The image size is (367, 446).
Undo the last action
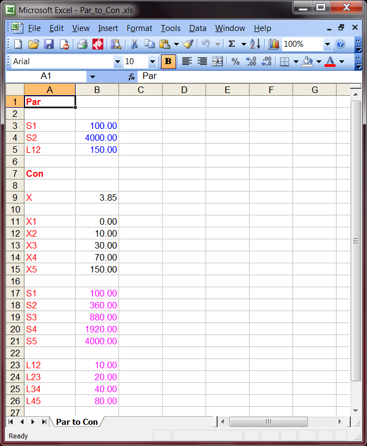[206, 44]
